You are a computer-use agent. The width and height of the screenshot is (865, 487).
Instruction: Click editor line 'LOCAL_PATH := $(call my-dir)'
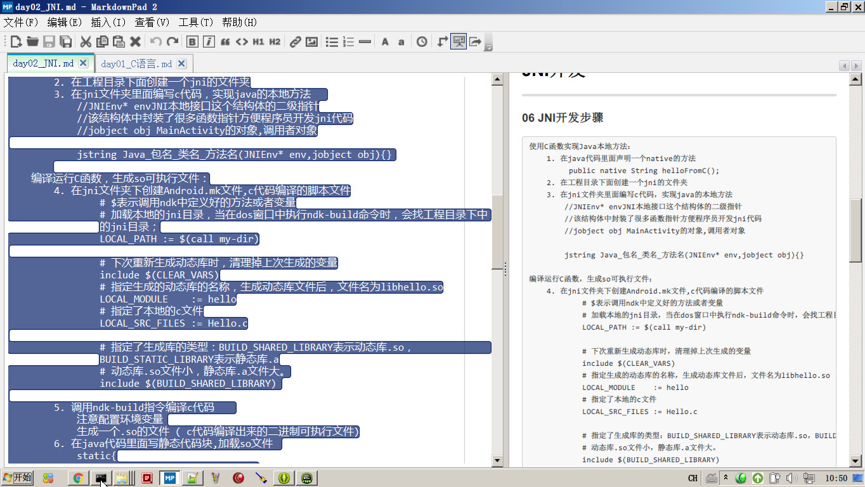pos(179,239)
